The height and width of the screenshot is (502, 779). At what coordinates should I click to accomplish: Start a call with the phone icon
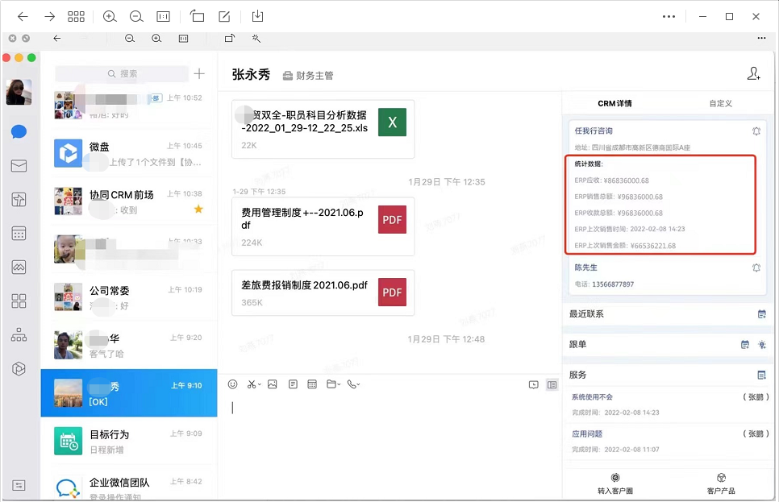pos(353,384)
